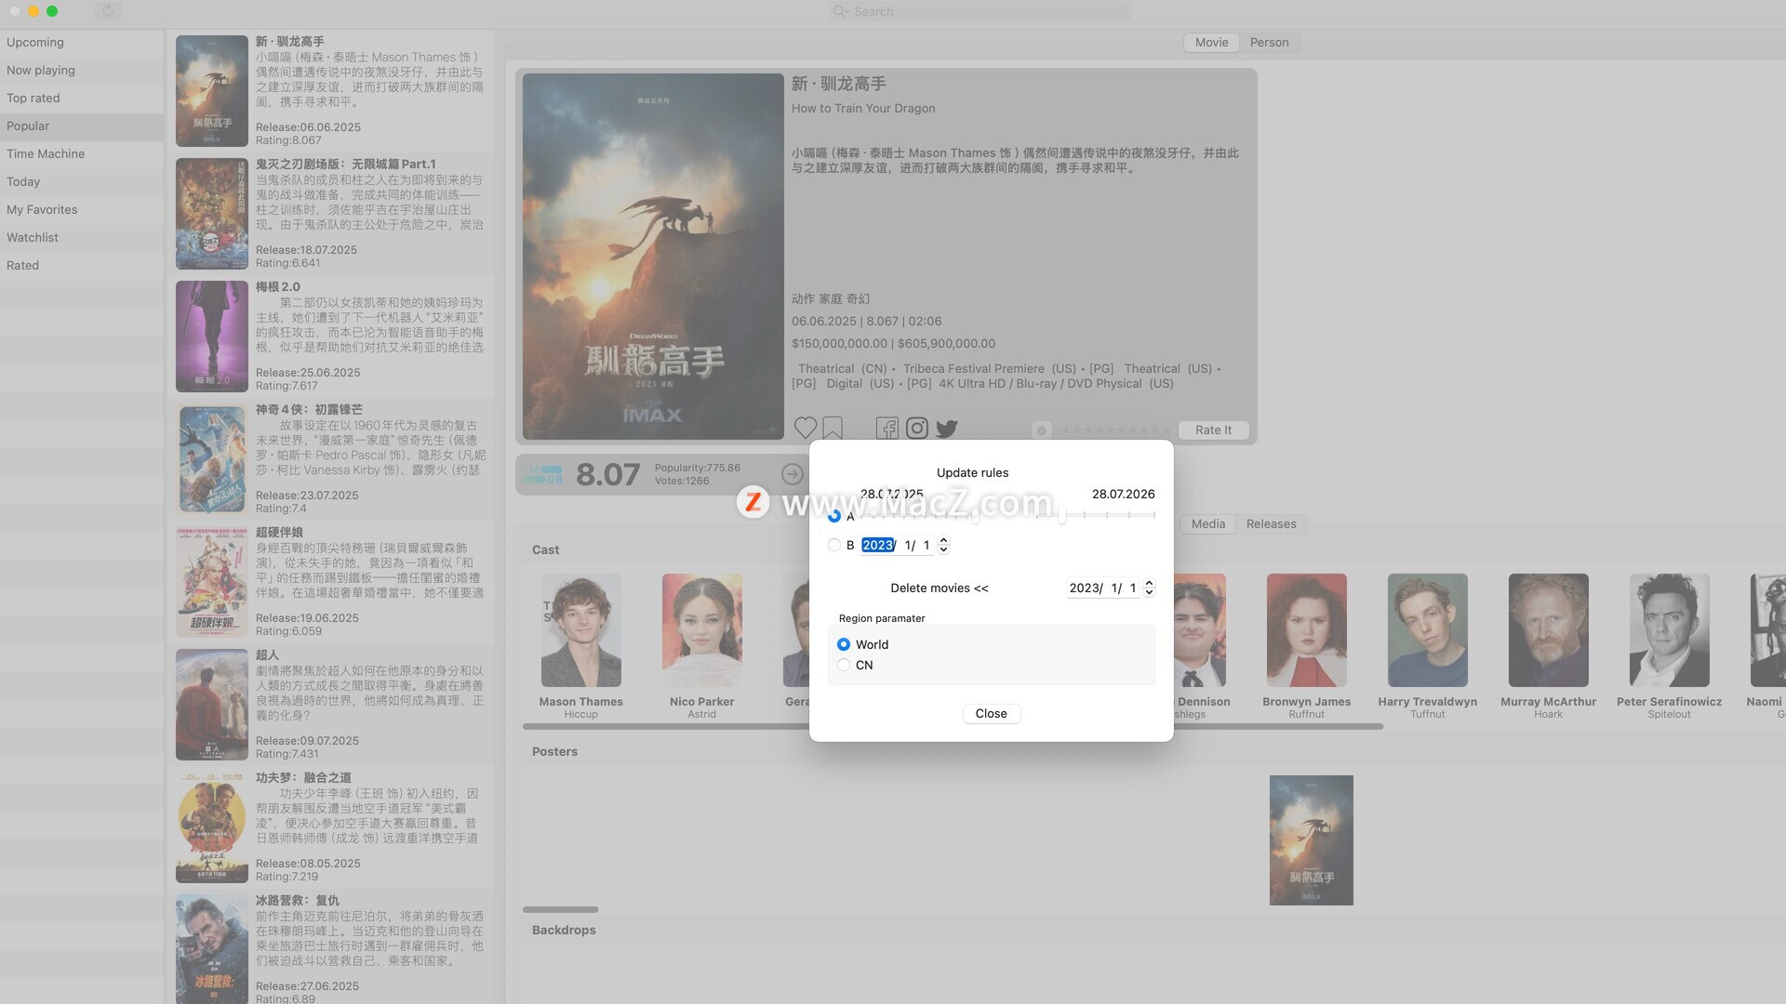This screenshot has height=1004, width=1786.
Task: Select the 超硬伴娘 movie poster in list
Action: 212,582
